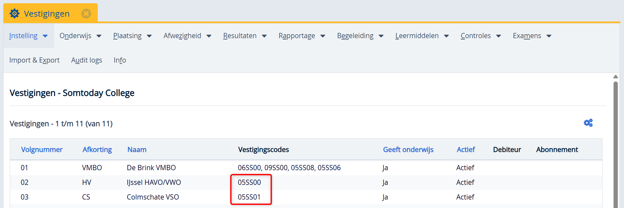The image size is (624, 208).
Task: Open the Resultaten menu
Action: tap(245, 36)
